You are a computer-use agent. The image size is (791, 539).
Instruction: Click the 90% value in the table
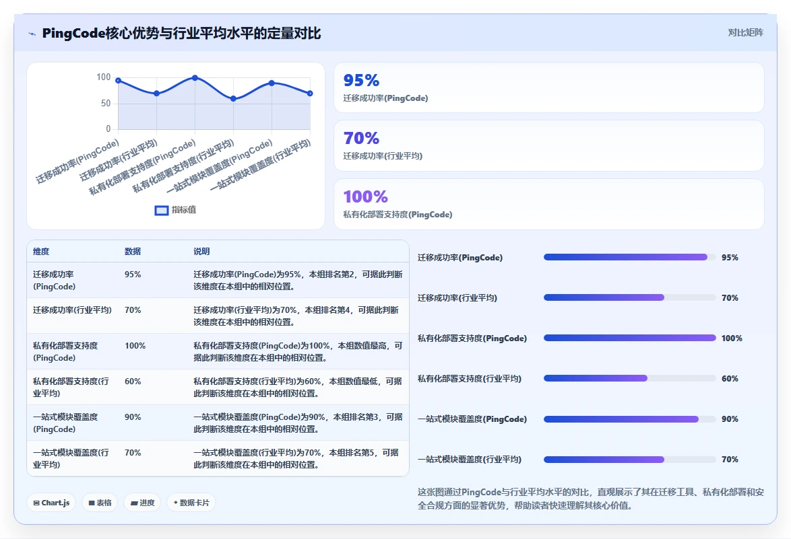pos(133,418)
